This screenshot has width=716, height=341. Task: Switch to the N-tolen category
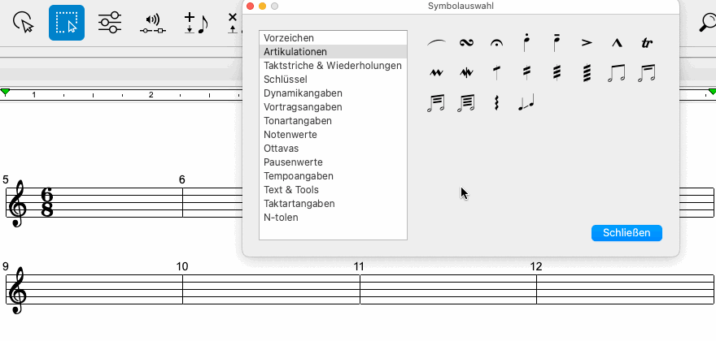tap(281, 218)
